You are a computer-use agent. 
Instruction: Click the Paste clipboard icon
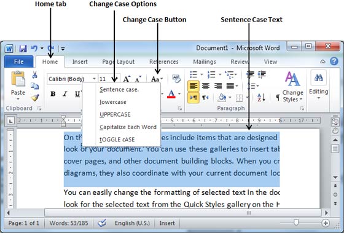click(x=18, y=79)
